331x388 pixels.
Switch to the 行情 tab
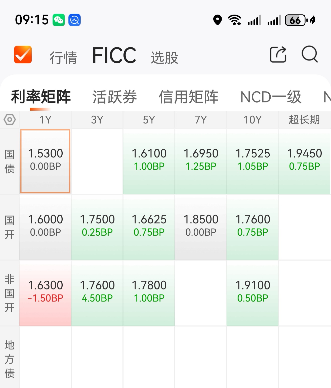click(63, 57)
